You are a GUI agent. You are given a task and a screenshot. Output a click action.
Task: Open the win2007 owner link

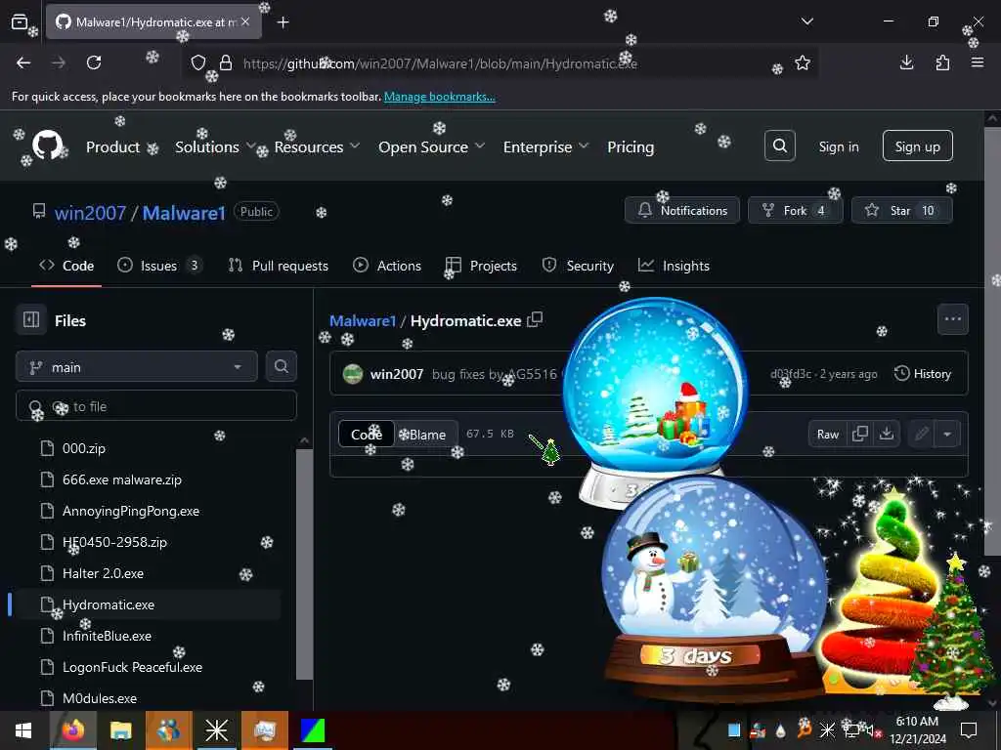(x=90, y=212)
